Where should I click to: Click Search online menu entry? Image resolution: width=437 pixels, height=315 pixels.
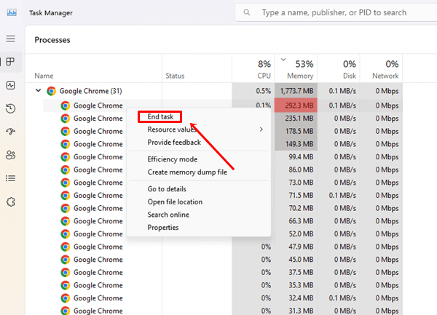168,215
